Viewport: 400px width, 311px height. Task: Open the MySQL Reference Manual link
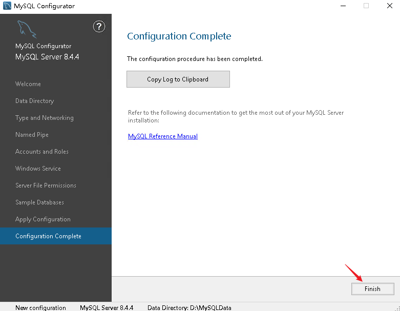tap(163, 136)
